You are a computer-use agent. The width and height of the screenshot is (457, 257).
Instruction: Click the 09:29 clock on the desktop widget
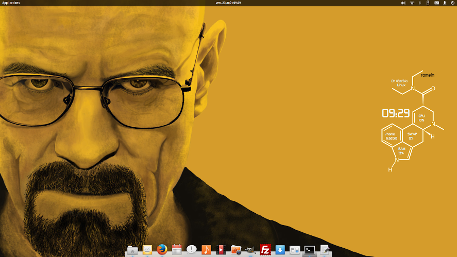pyautogui.click(x=396, y=113)
